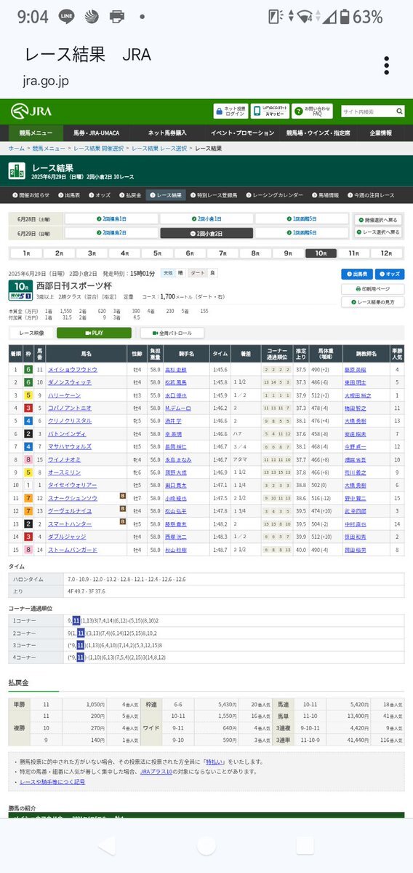The width and height of the screenshot is (413, 873).
Task: Click blinker B icon beside スナークシュンソウ
Action: (123, 496)
